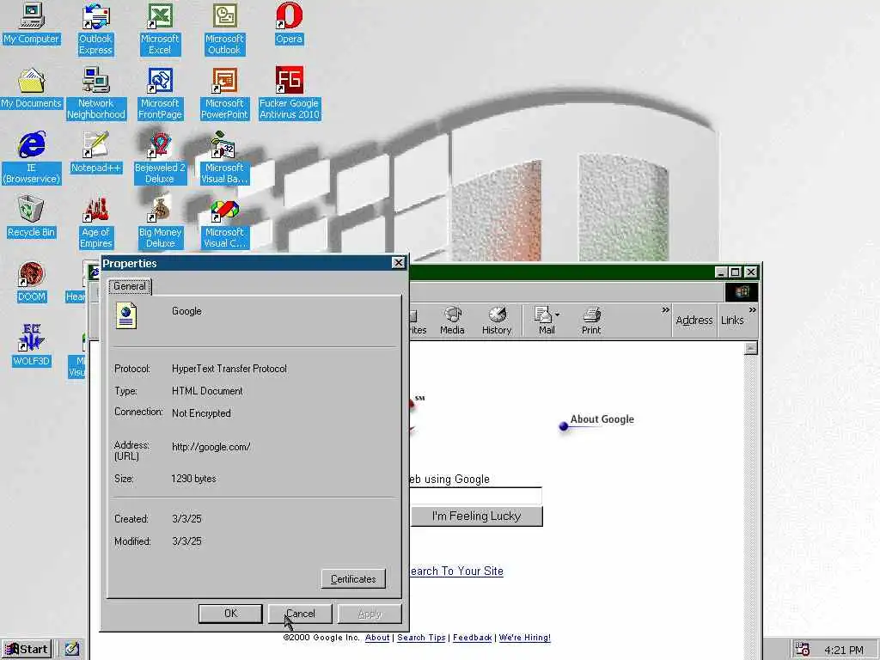Launch DOOM desktop shortcut
This screenshot has width=880, height=660.
click(x=32, y=282)
